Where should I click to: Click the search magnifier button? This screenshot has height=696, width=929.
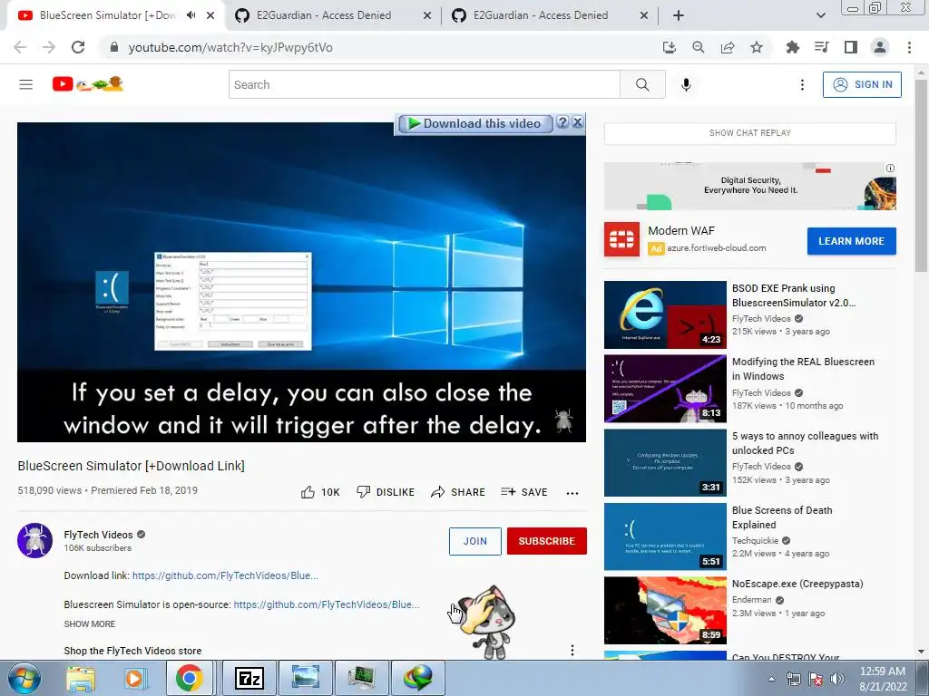pos(642,84)
